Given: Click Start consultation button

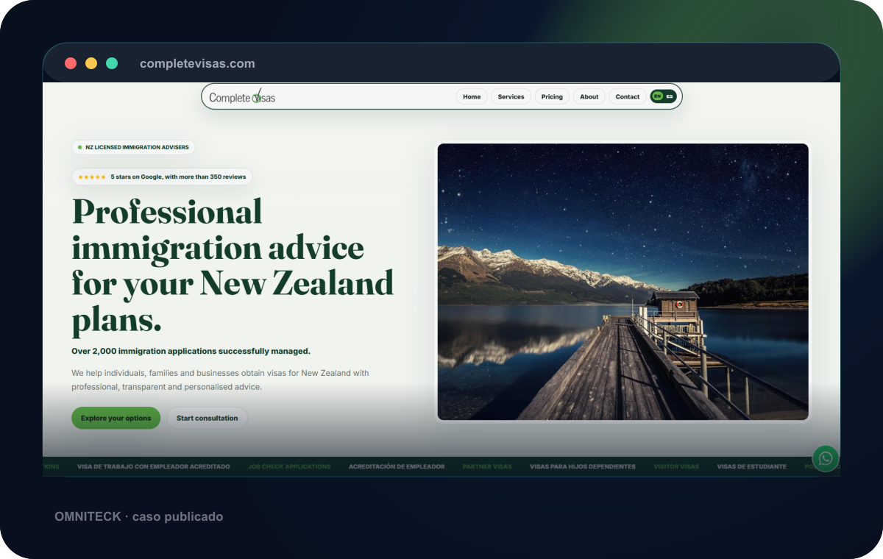Looking at the screenshot, I should point(207,418).
